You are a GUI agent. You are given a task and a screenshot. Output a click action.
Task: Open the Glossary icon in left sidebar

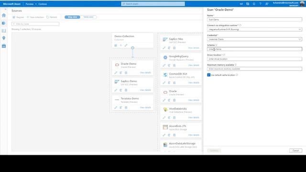click(4, 31)
